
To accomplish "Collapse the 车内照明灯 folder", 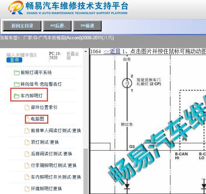I will click(x=31, y=96).
